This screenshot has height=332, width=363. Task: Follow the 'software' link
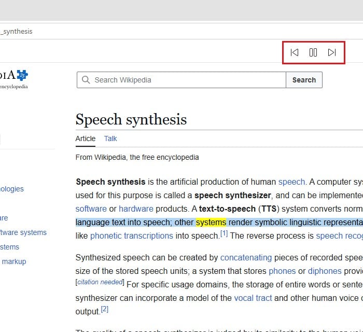[91, 209]
